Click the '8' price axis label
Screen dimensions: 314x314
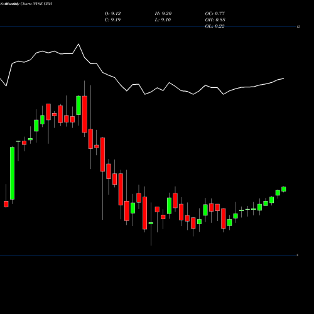click(x=298, y=255)
